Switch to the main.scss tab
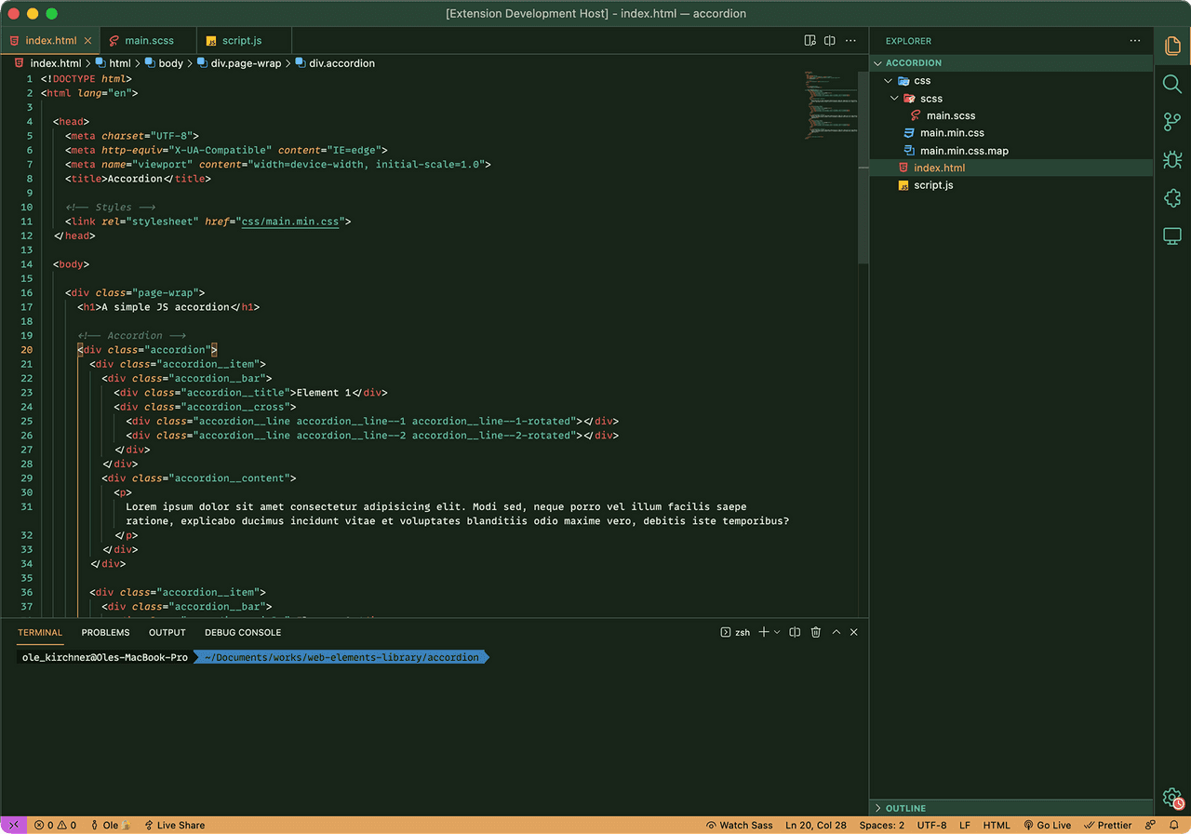 [147, 40]
